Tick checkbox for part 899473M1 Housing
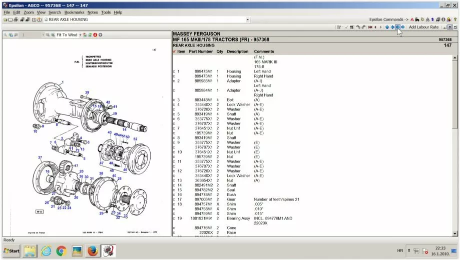The height and width of the screenshot is (260, 460). pos(174,76)
